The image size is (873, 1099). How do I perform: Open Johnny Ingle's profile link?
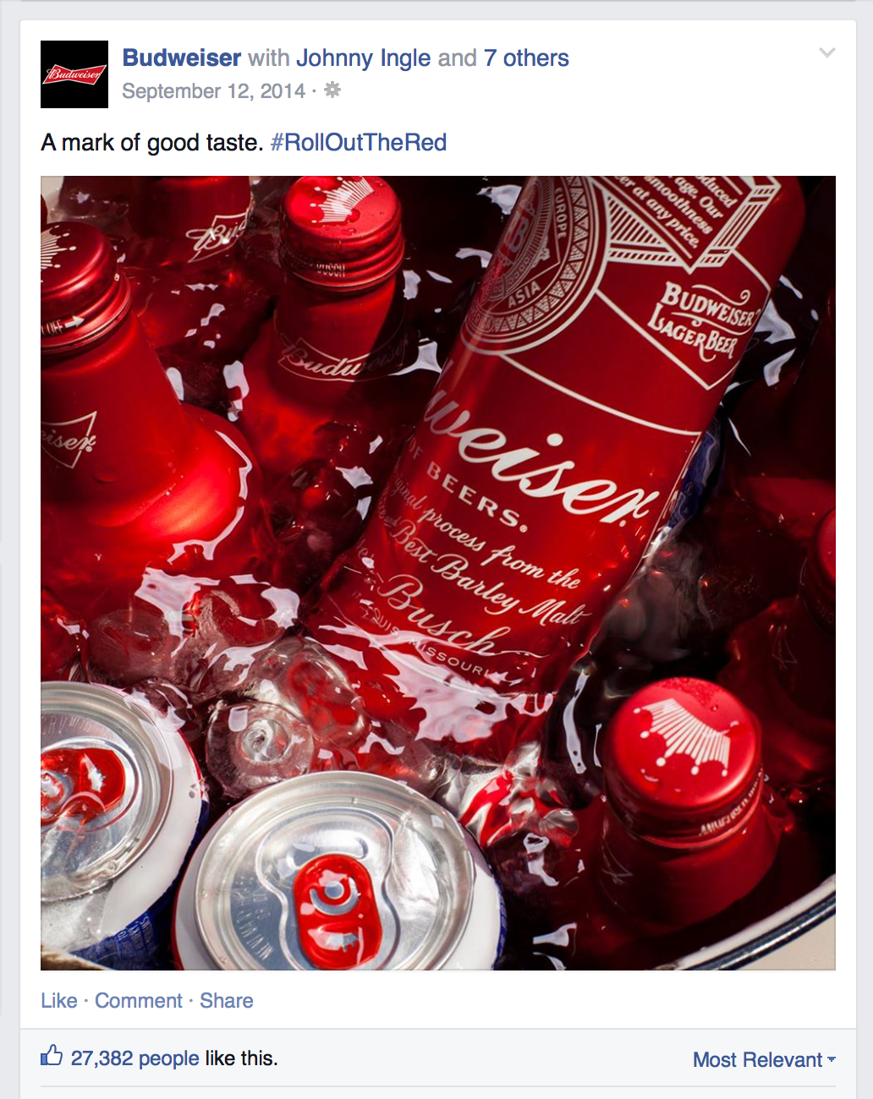click(363, 57)
